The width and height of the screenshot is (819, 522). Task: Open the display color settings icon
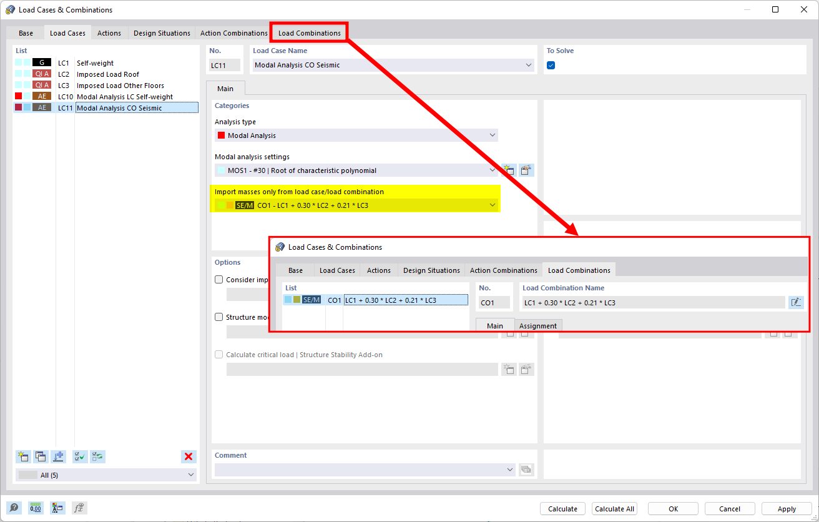(57, 508)
